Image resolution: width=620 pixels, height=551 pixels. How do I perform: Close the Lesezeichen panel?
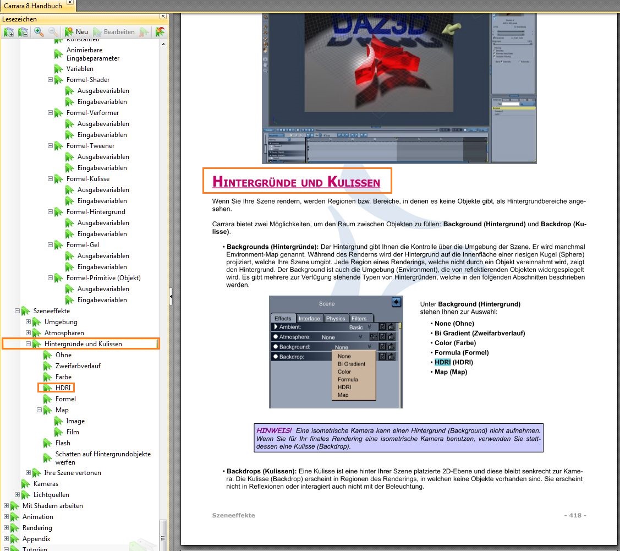163,16
